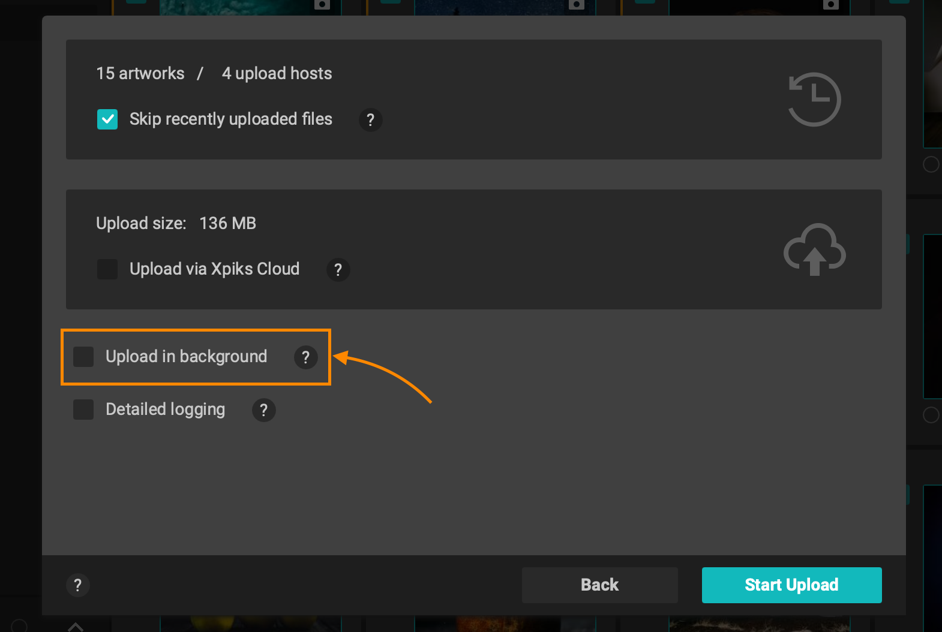Click the Back button
Image resolution: width=942 pixels, height=632 pixels.
click(x=600, y=585)
